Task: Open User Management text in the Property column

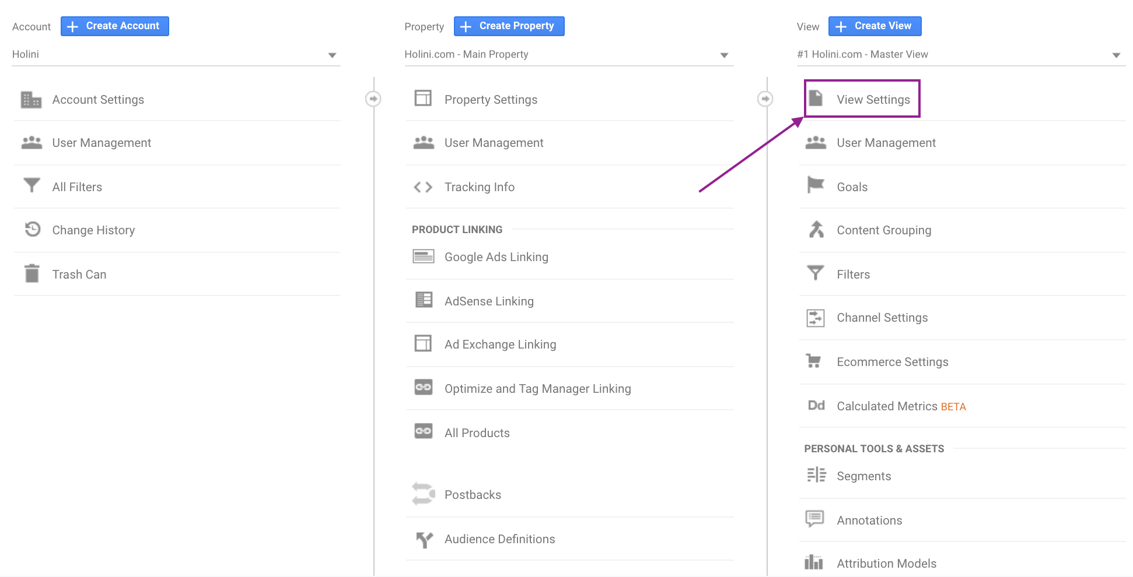Action: tap(494, 143)
